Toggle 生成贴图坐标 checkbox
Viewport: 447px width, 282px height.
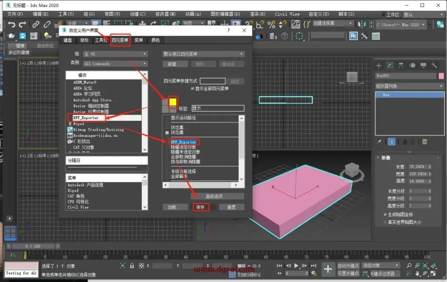[385, 215]
